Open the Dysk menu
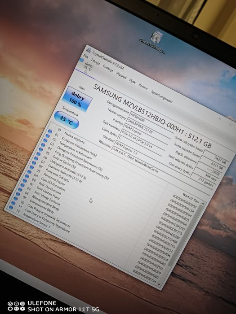This screenshot has width=236, height=314. point(132,81)
